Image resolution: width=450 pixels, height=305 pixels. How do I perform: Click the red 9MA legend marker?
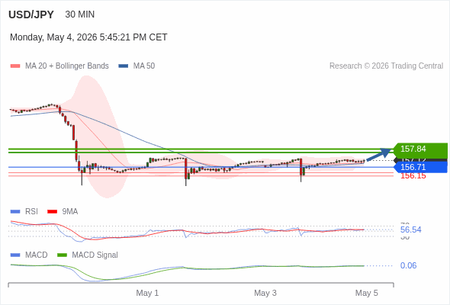tap(52, 212)
